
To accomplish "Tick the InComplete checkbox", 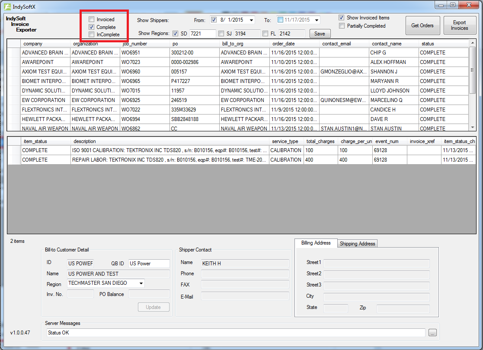I will click(91, 34).
